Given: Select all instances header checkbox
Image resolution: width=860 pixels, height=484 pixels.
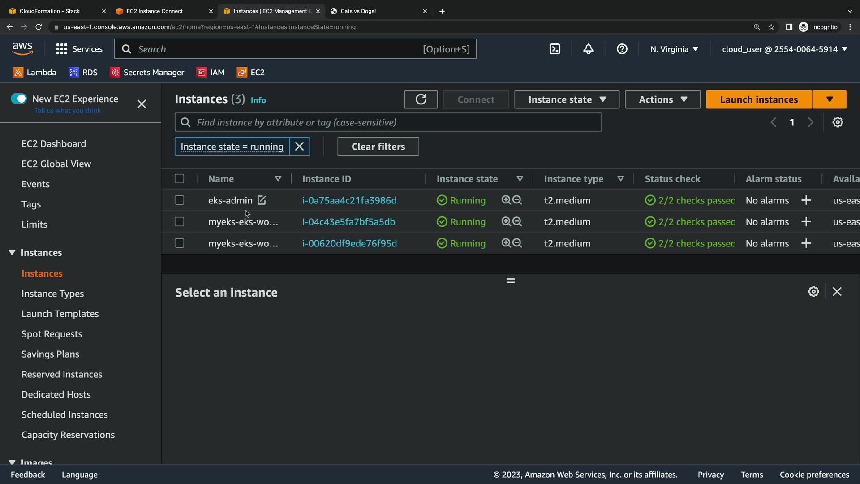Looking at the screenshot, I should click(x=179, y=179).
